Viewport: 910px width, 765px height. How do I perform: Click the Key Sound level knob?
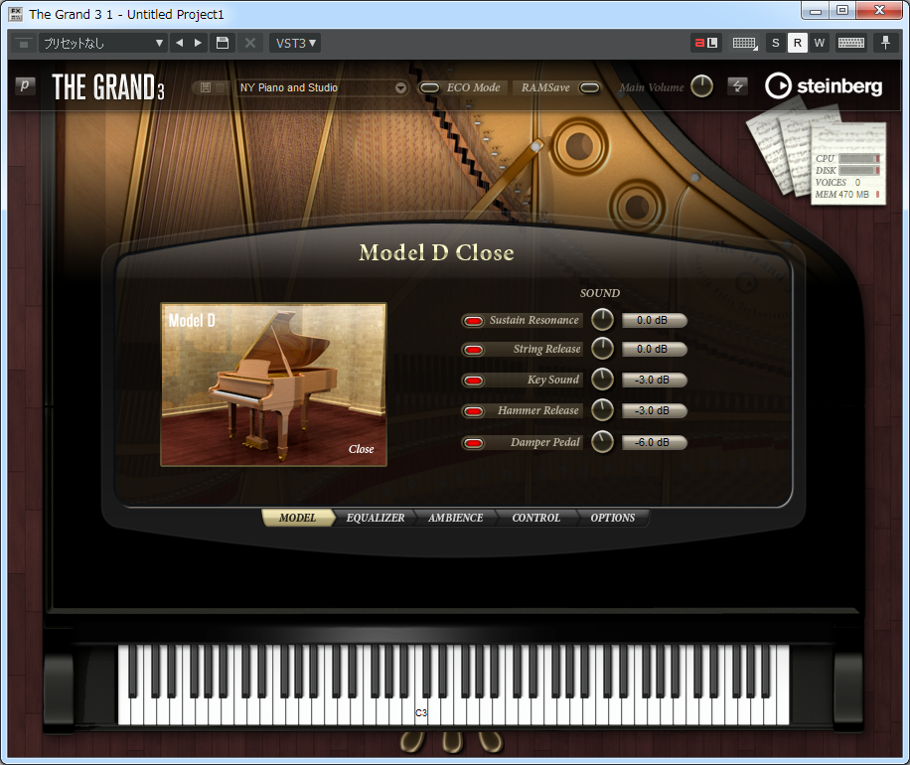point(602,380)
